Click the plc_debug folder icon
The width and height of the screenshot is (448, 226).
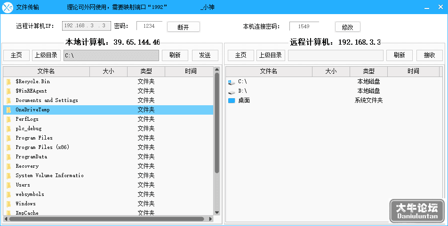click(8, 129)
